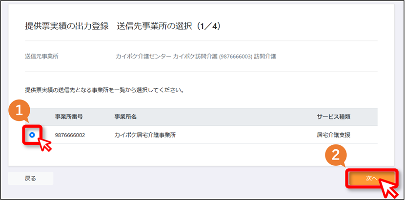
Task: Click the 提供票実績の出力登録 page title
Action: pos(67,26)
